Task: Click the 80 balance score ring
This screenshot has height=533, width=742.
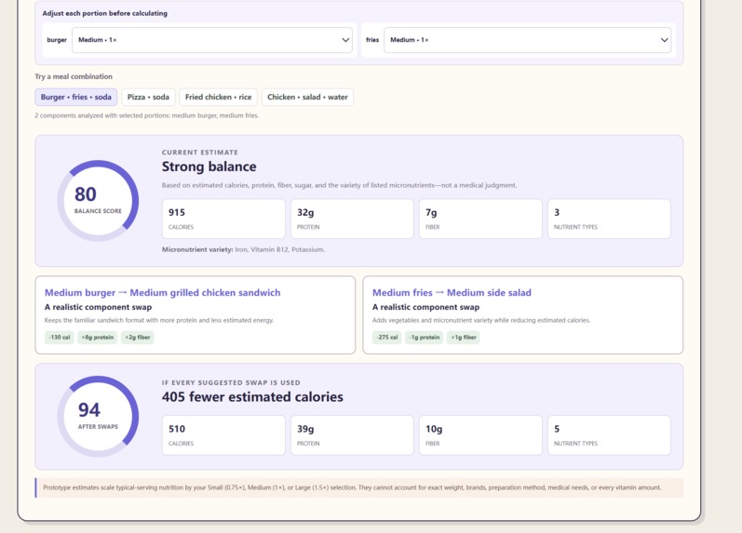Action: (98, 201)
